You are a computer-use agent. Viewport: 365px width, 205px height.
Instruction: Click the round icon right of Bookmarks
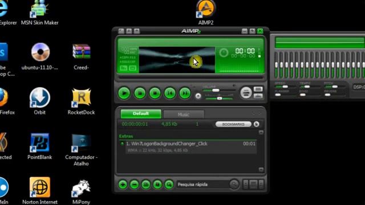(257, 124)
